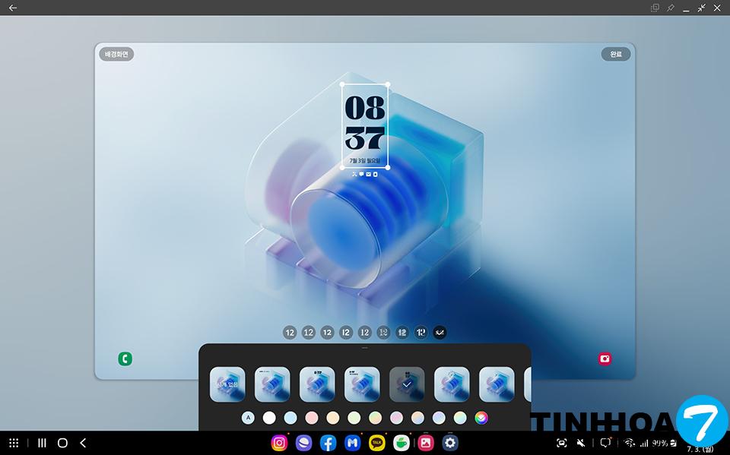Pin the window with the pin icon

click(x=671, y=8)
